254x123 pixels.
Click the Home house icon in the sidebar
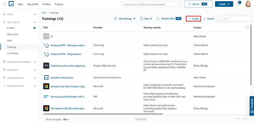coord(4,14)
